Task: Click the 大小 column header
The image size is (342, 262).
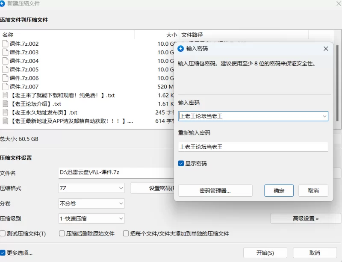Action: point(172,35)
